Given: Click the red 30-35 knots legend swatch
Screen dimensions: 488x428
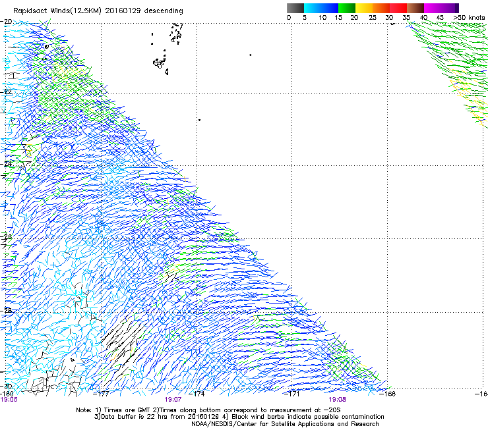Looking at the screenshot, I should (x=398, y=8).
